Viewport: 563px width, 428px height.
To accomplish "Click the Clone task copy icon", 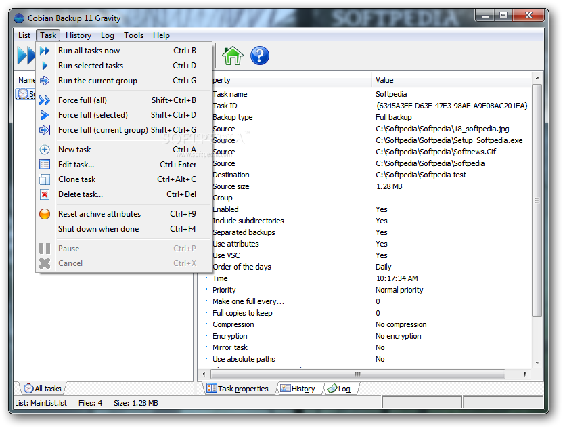I will click(x=45, y=179).
